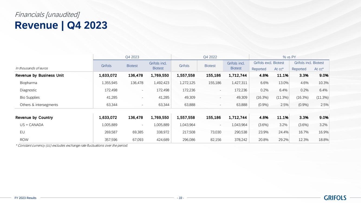Click the 'Others & intersegments' row label
Screen dimensions: 361x203
click(39, 105)
